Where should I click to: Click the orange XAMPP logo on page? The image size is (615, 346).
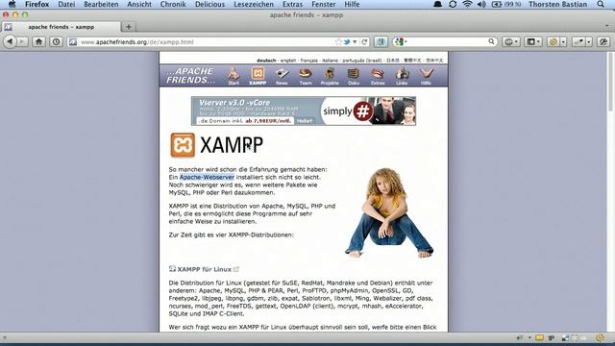coord(183,145)
